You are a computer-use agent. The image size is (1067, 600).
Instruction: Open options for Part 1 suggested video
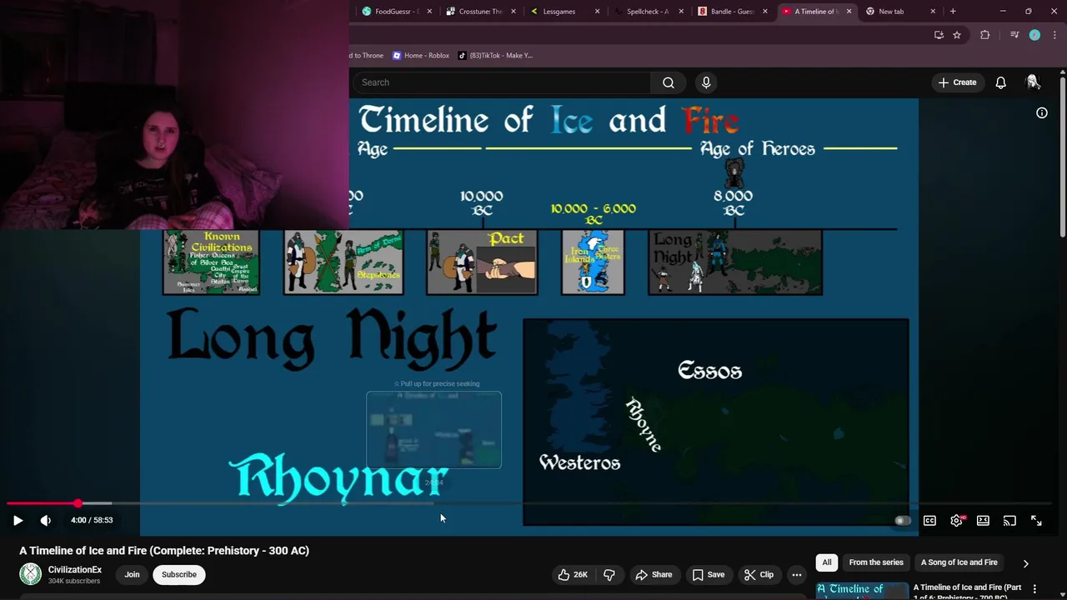1034,588
